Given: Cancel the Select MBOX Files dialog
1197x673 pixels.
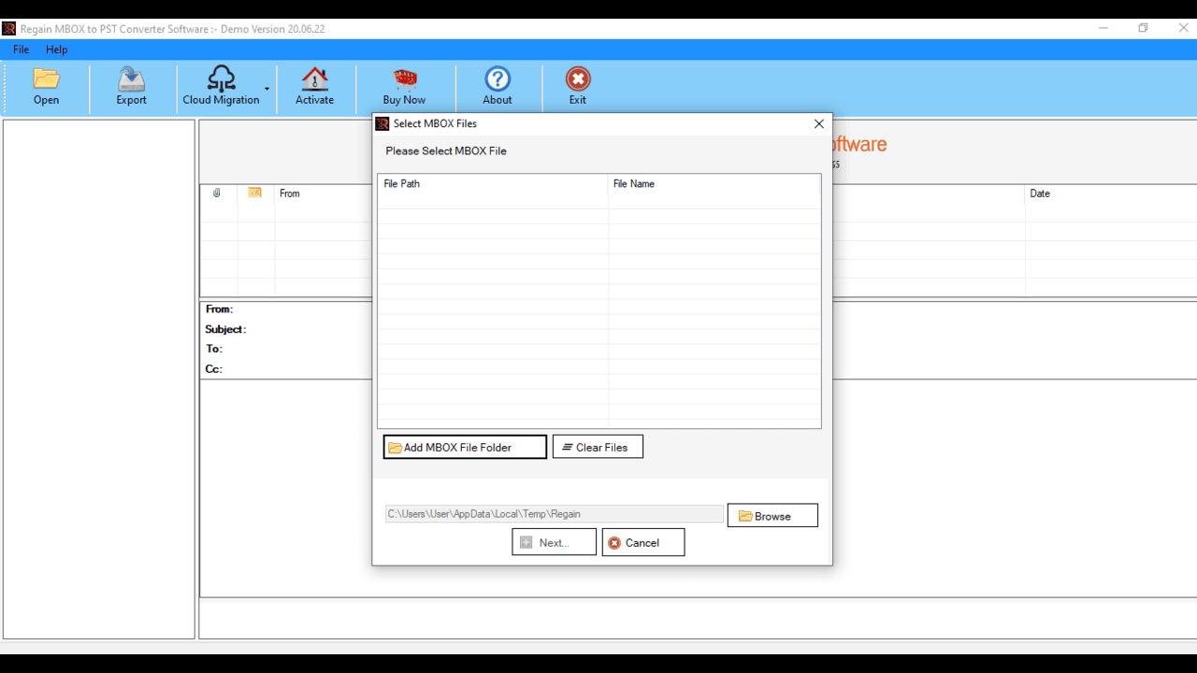Looking at the screenshot, I should pos(643,542).
